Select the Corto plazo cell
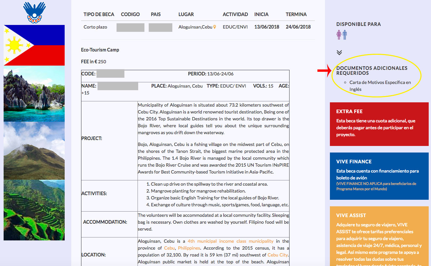Screen dimensions: 431x266 point(95,27)
